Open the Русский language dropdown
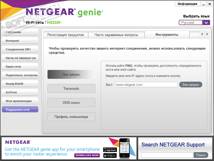The width and height of the screenshot is (214, 161). click(194, 22)
